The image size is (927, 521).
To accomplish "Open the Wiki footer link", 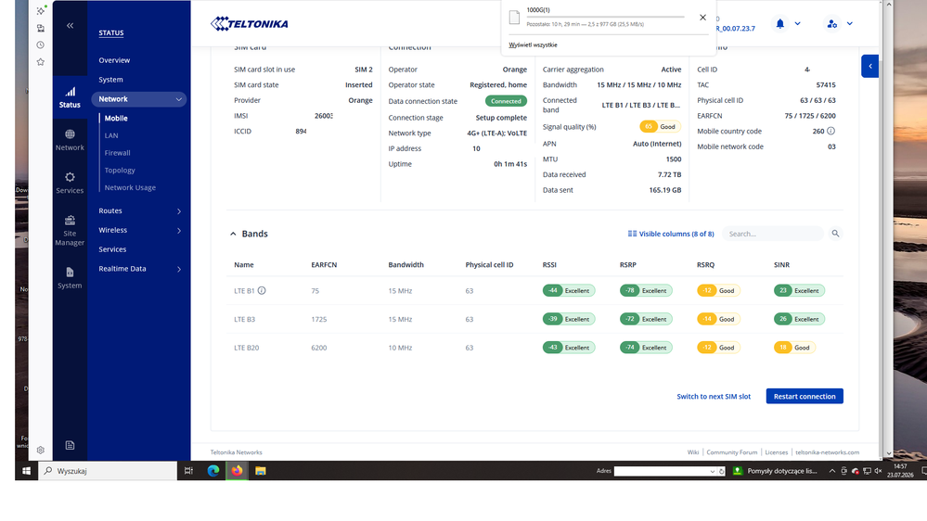I will point(693,452).
